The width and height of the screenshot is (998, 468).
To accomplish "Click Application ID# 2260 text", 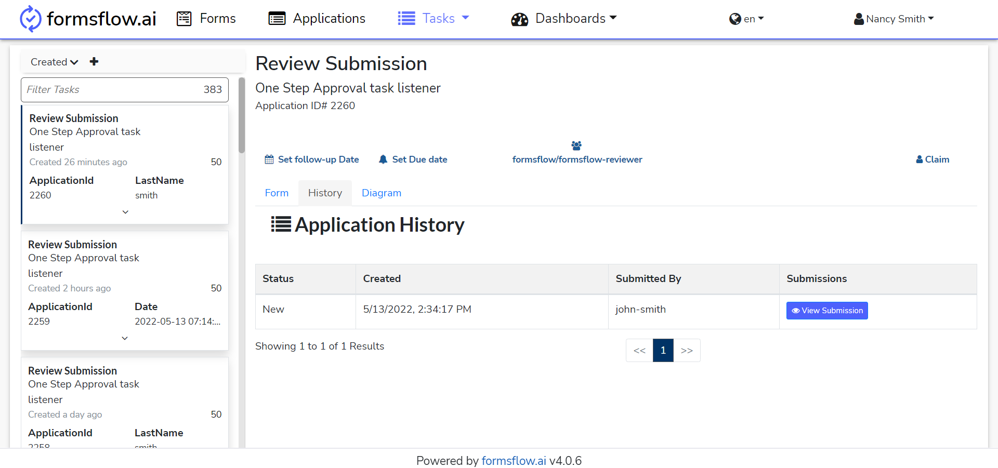I will click(305, 105).
